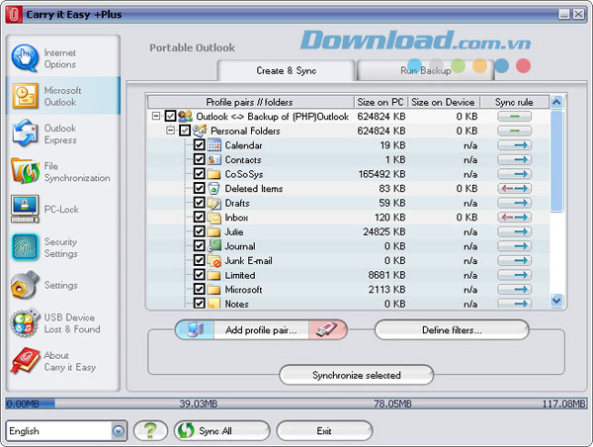Uncheck the Journal folder checkbox
Viewport: 593px width, 447px height.
click(x=200, y=245)
